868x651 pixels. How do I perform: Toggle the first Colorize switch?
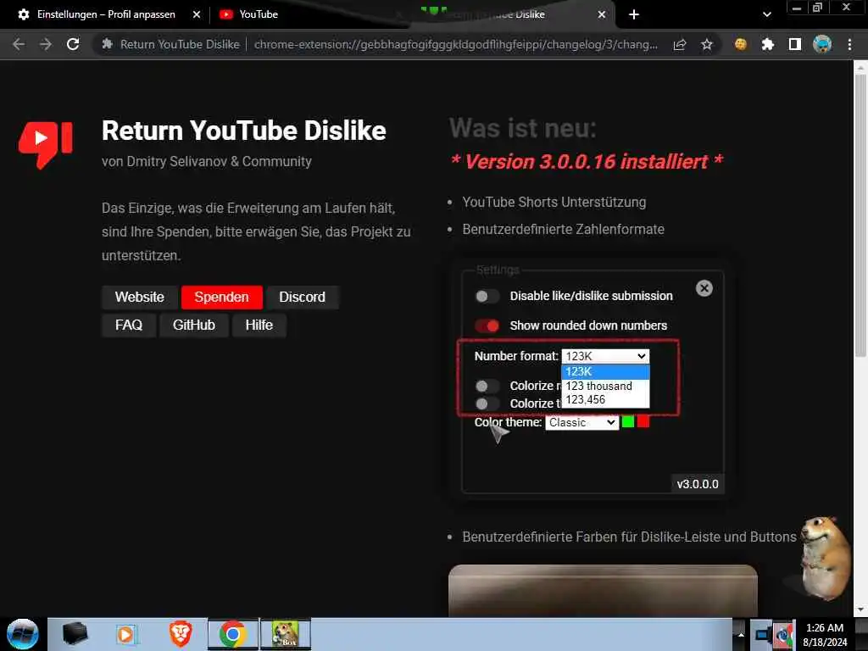pyautogui.click(x=487, y=386)
